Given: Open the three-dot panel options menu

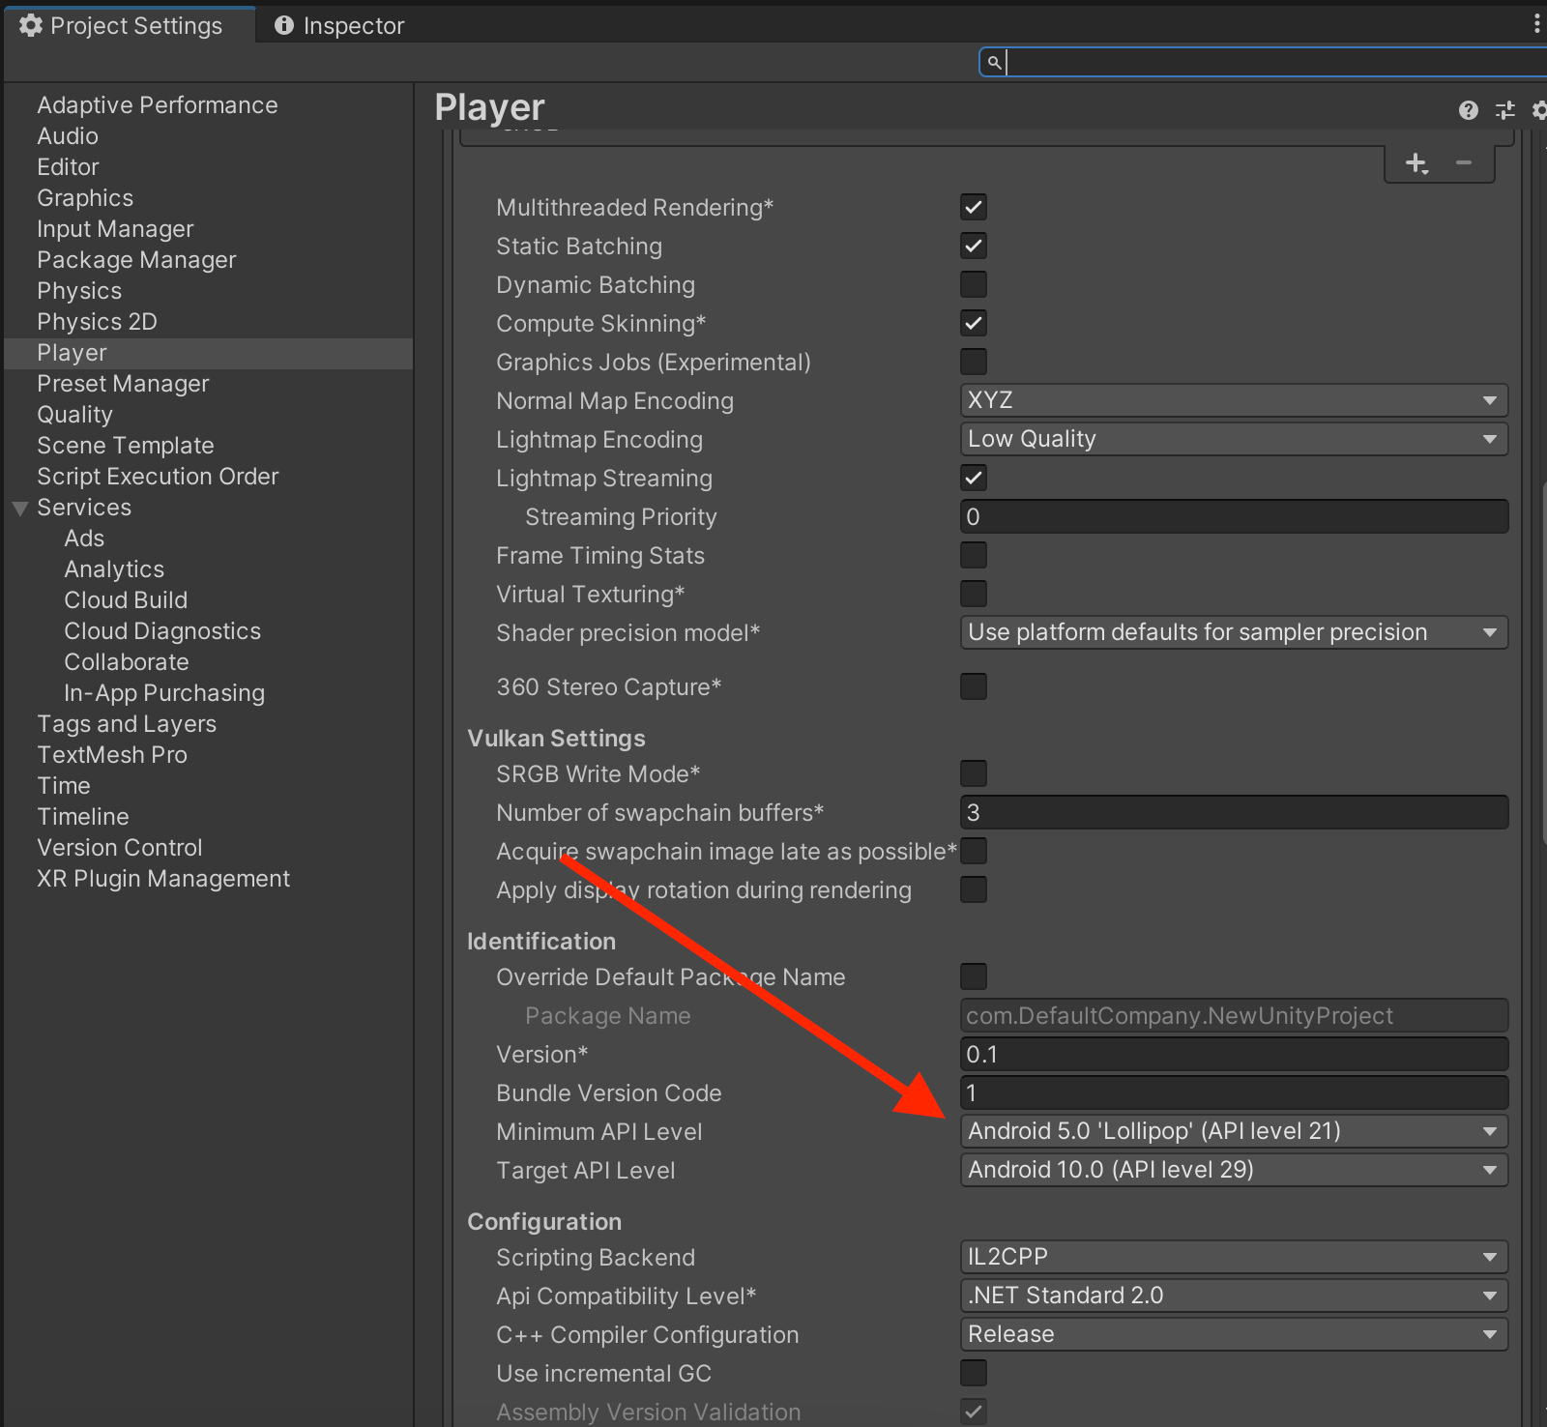Looking at the screenshot, I should pos(1536,24).
